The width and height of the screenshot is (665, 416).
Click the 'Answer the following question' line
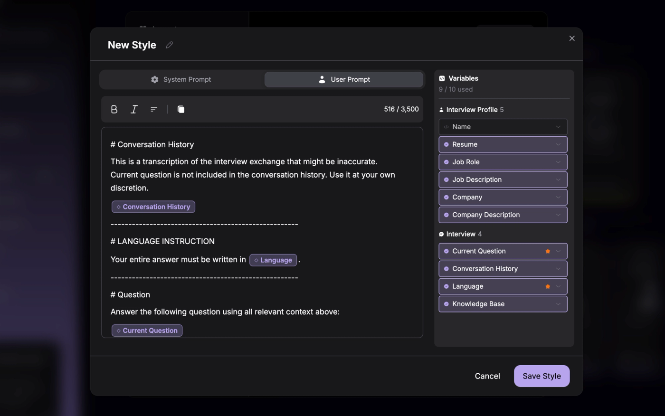click(225, 312)
